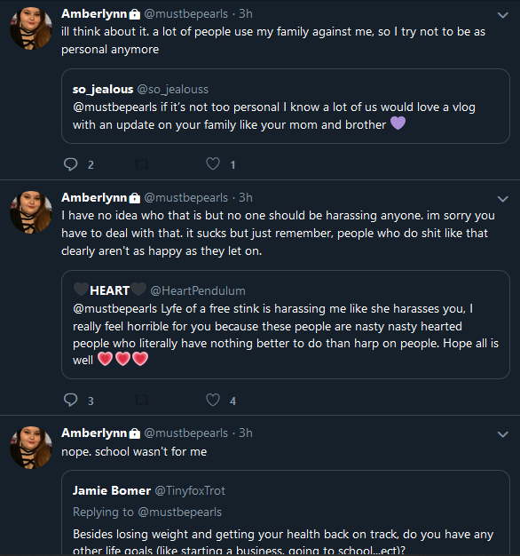Screen dimensions: 520x556
Task: Click lock icon on the school tweet header
Action: point(135,433)
